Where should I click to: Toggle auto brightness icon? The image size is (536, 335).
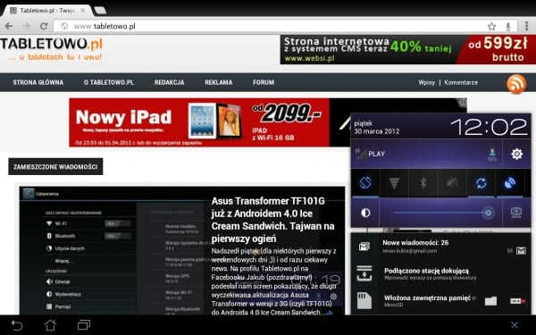coord(365,213)
